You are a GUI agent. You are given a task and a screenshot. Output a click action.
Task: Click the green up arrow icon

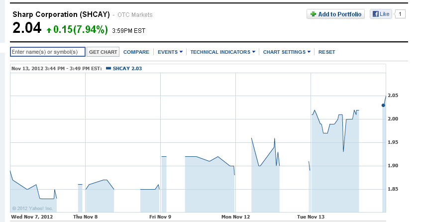[x=49, y=30]
